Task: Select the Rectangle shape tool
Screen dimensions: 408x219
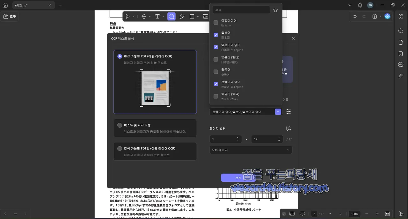Action: (x=192, y=16)
